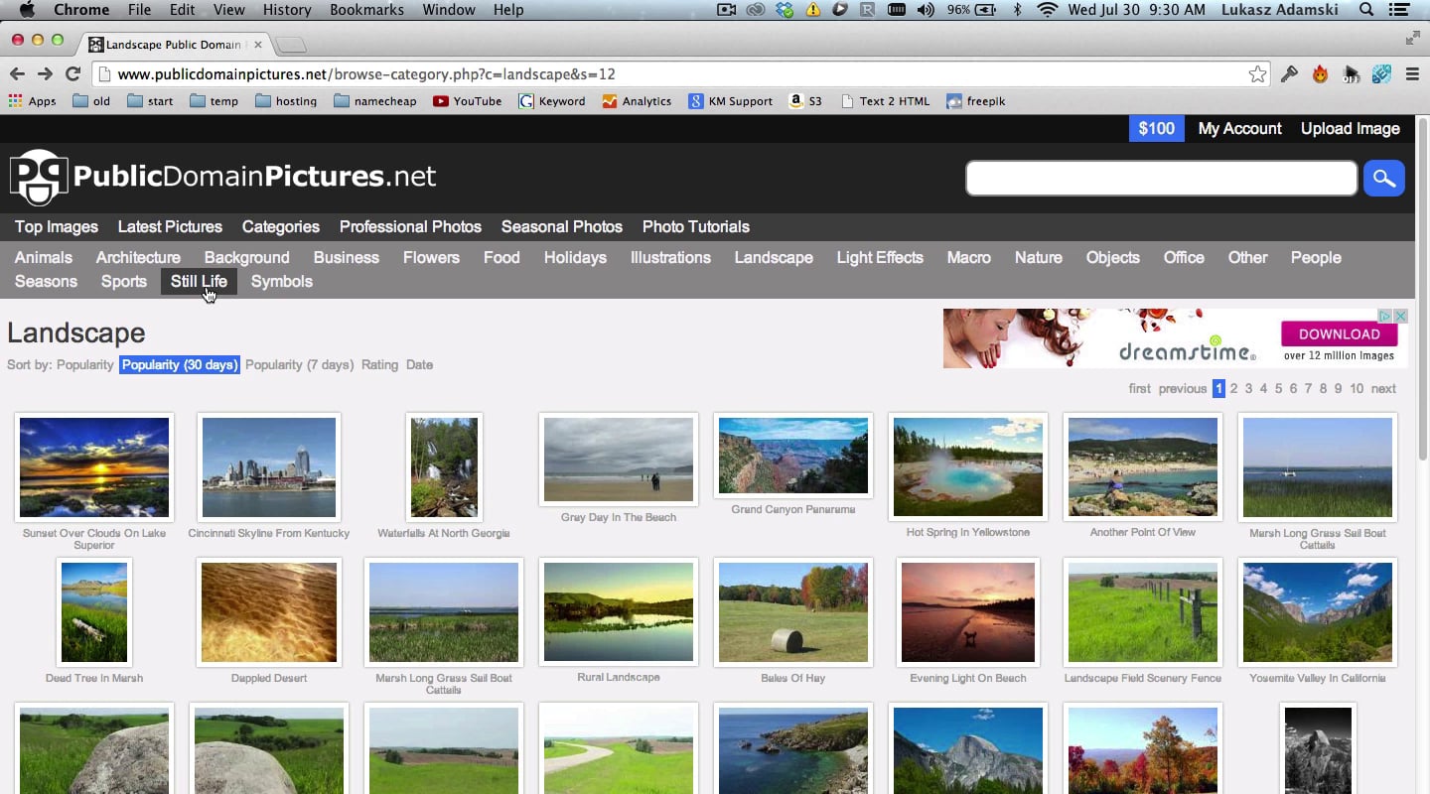Click the Wi-Fi status icon
This screenshot has width=1430, height=794.
tap(1047, 10)
